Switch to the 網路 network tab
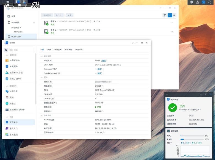This screenshot has width=215, height=160. [49, 49]
